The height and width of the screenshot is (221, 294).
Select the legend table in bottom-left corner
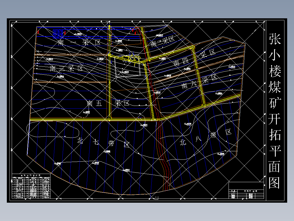pos(31,186)
